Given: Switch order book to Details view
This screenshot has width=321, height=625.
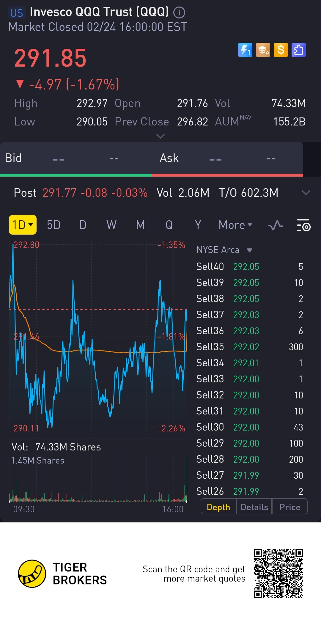Looking at the screenshot, I should click(254, 507).
